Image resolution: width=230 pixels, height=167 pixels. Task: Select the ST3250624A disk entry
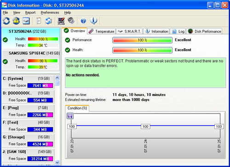click(x=31, y=39)
